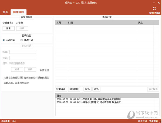Open the 联系我们 link in footer
This screenshot has width=162, height=123.
[143, 121]
